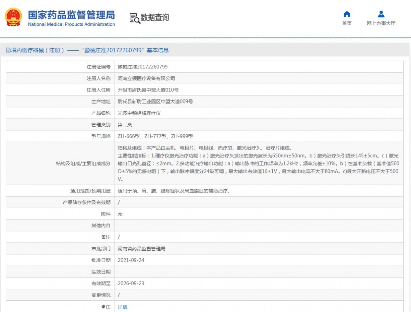Image resolution: width=411 pixels, height=312 pixels.
Task: Click the 产品储存条件及有效期 label
Action: click(x=87, y=202)
